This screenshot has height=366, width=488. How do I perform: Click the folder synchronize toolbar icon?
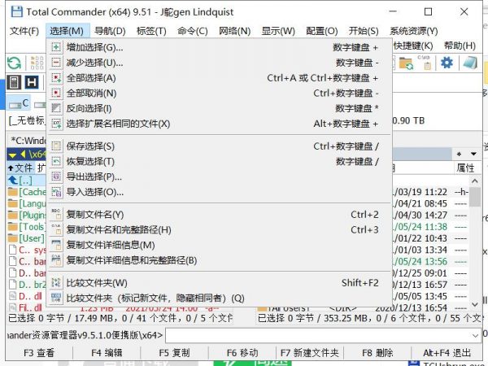click(x=406, y=63)
